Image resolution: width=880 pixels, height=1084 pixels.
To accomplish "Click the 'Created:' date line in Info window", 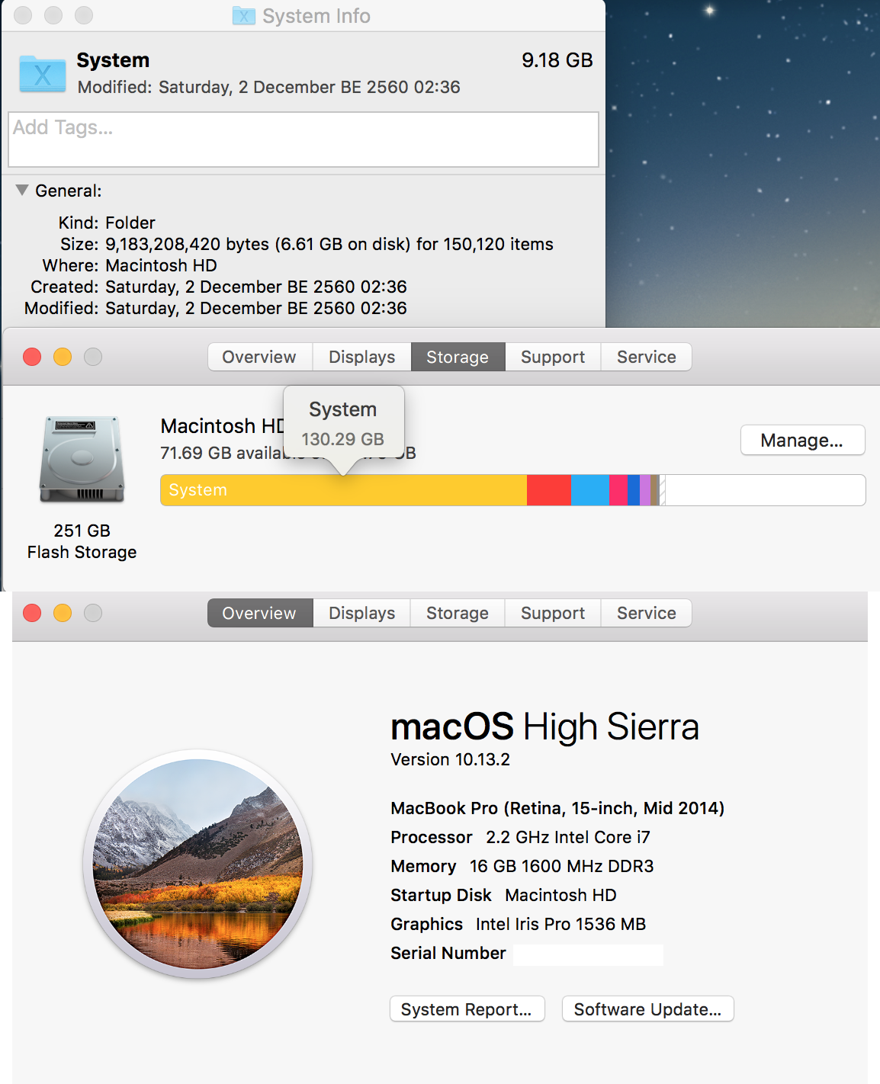I will (x=219, y=287).
